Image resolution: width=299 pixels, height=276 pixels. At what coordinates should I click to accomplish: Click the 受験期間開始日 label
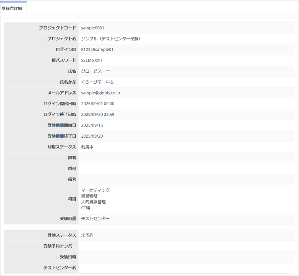(62, 125)
